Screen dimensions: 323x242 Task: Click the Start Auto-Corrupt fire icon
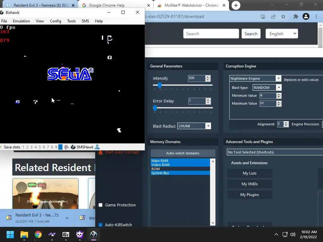(100, 152)
